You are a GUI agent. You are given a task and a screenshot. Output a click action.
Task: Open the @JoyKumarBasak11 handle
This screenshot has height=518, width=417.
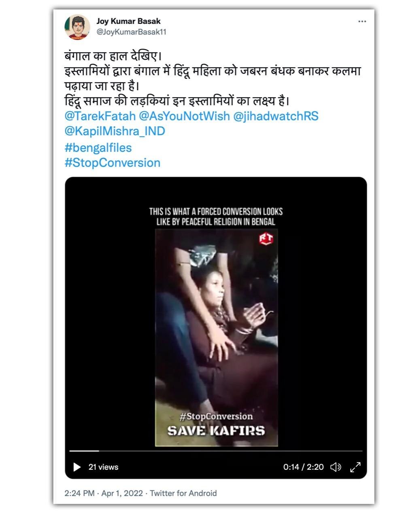tap(131, 32)
